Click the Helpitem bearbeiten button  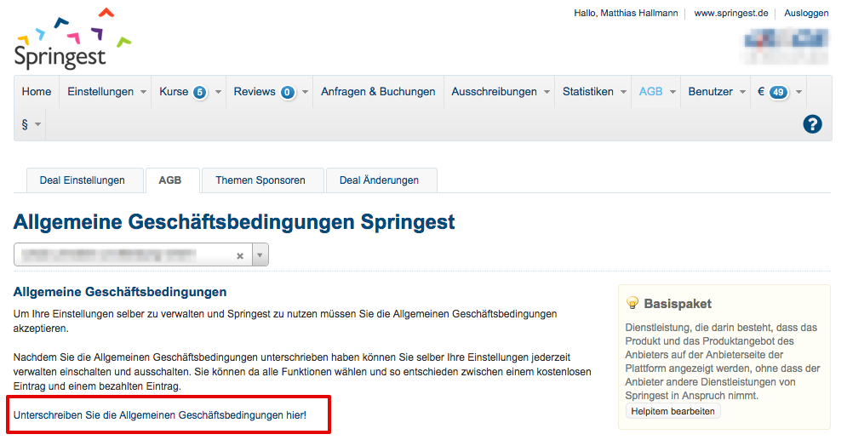[x=672, y=411]
